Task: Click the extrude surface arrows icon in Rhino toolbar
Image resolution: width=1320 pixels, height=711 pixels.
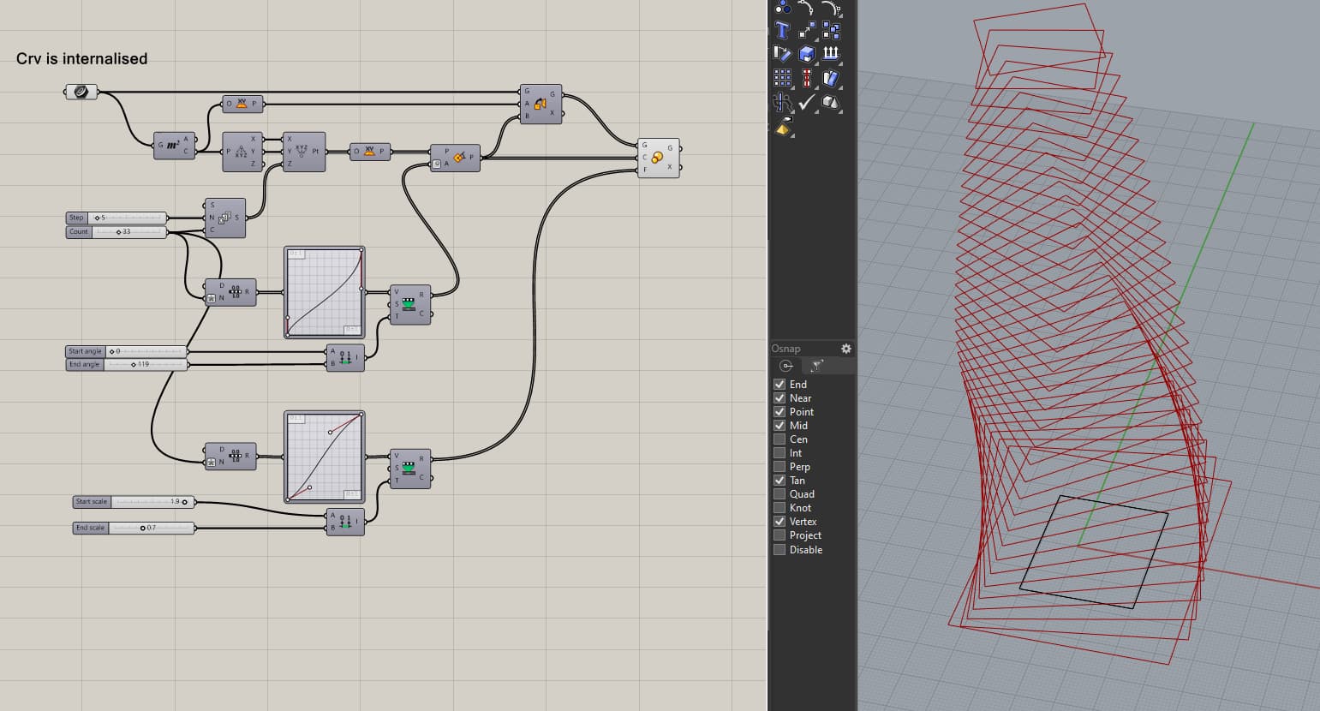Action: pos(830,54)
